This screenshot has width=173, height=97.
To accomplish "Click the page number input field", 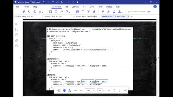I will click(100, 91).
